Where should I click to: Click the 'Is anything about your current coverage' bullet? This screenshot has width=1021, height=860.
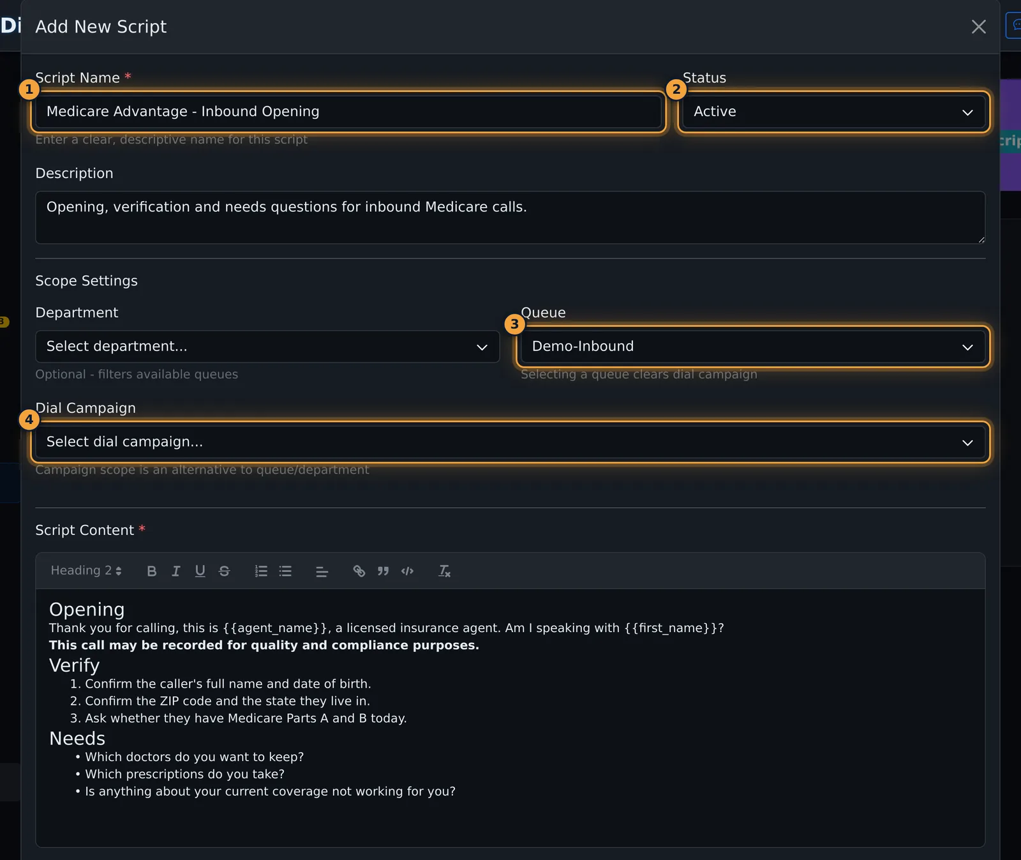(271, 792)
